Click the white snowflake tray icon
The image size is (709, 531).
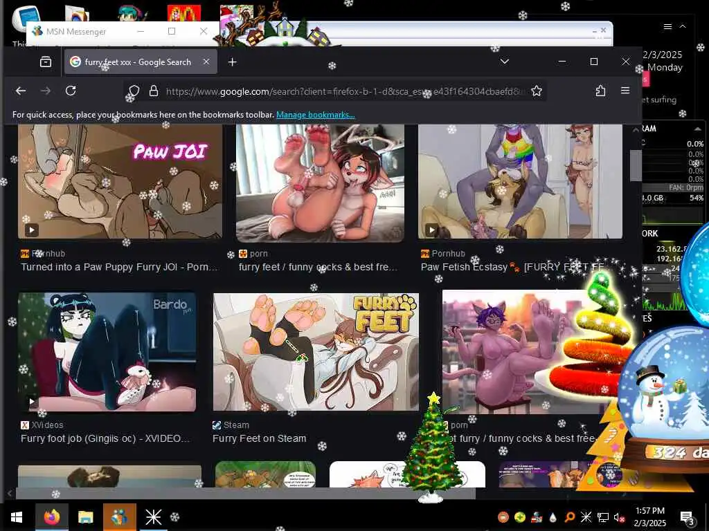pyautogui.click(x=586, y=517)
